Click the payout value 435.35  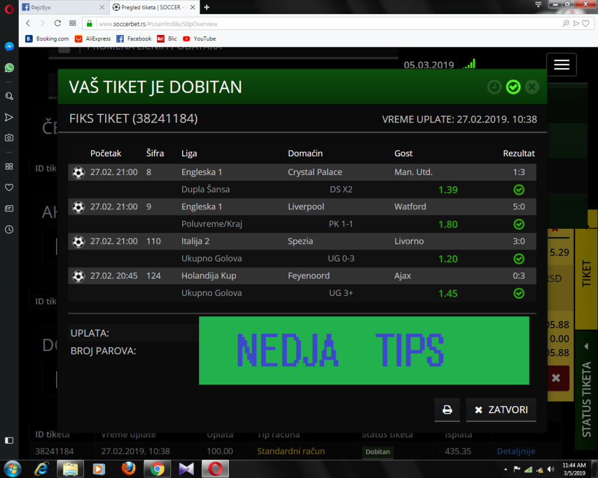[458, 451]
